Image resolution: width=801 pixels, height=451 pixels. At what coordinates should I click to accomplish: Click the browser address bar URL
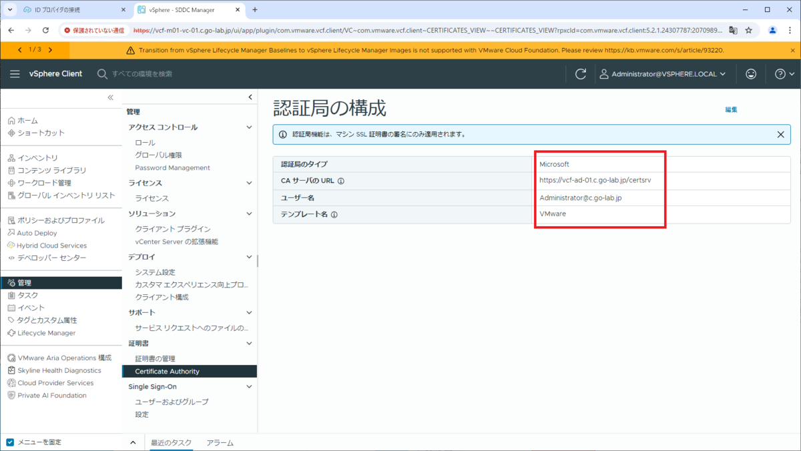coord(427,30)
